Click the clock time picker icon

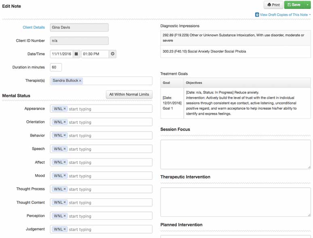tap(112, 54)
